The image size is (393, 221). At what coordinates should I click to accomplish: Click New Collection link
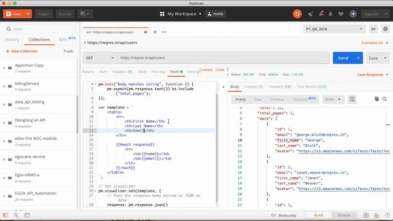coord(21,51)
